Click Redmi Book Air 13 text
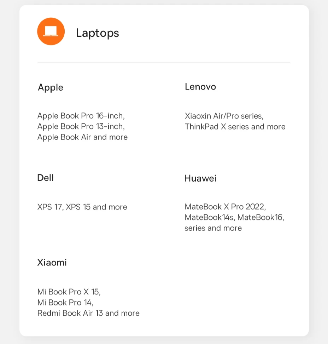 (70, 313)
